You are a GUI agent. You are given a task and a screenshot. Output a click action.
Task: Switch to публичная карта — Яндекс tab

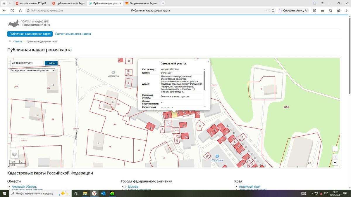tap(68, 3)
